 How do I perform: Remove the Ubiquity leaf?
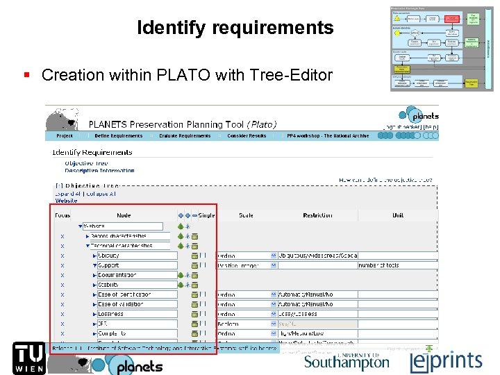[195, 256]
